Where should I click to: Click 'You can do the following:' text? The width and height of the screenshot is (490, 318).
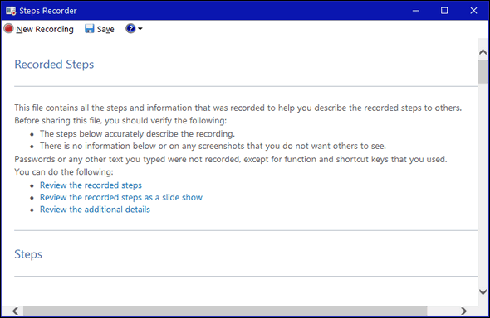[x=64, y=172]
